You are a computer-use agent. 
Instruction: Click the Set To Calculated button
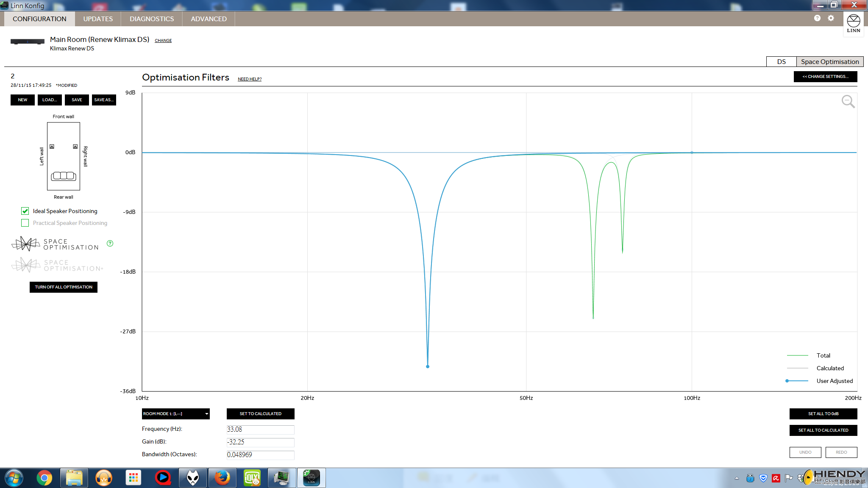(x=261, y=414)
